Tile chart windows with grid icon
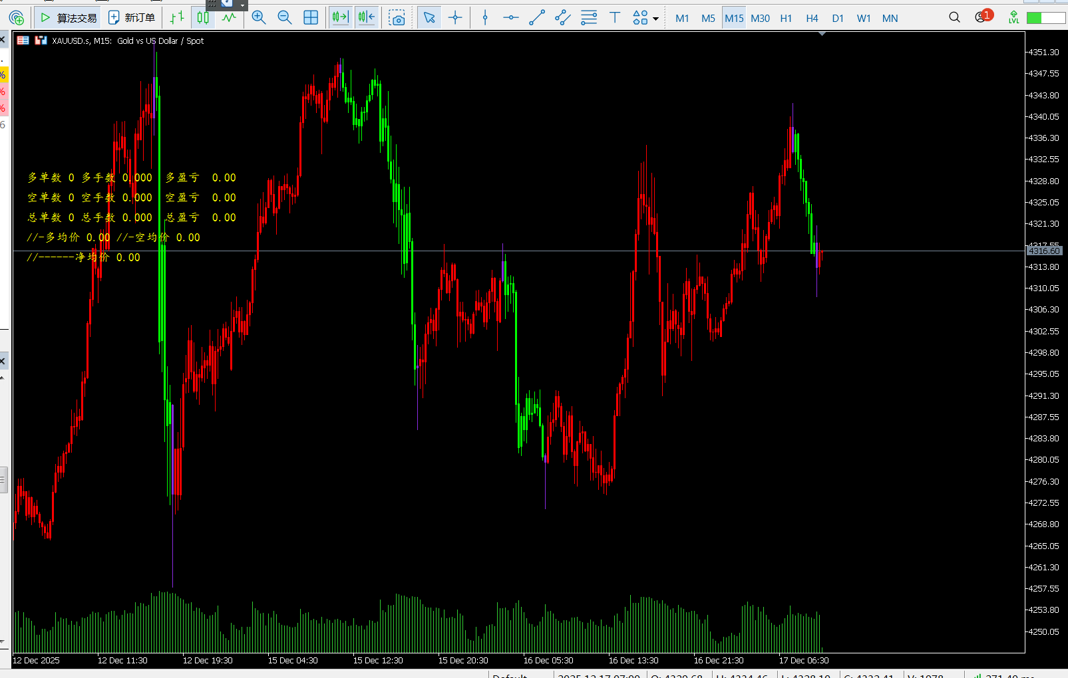The height and width of the screenshot is (678, 1068). click(311, 18)
